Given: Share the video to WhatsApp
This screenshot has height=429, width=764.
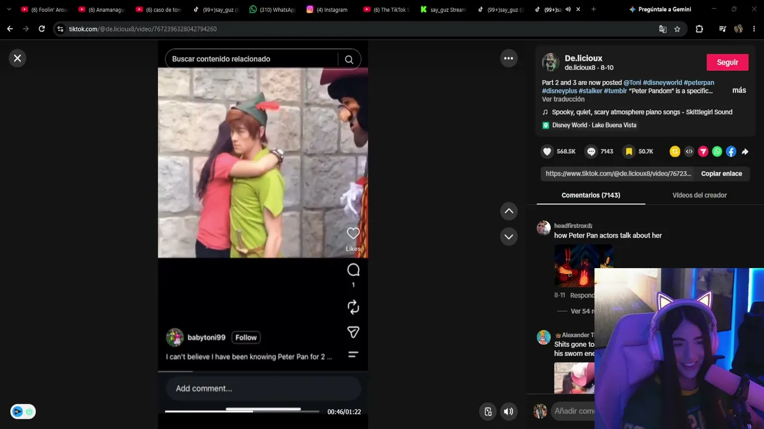Looking at the screenshot, I should click(717, 151).
